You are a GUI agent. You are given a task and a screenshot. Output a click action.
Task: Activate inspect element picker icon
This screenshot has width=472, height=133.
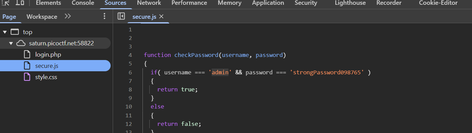click(x=5, y=3)
